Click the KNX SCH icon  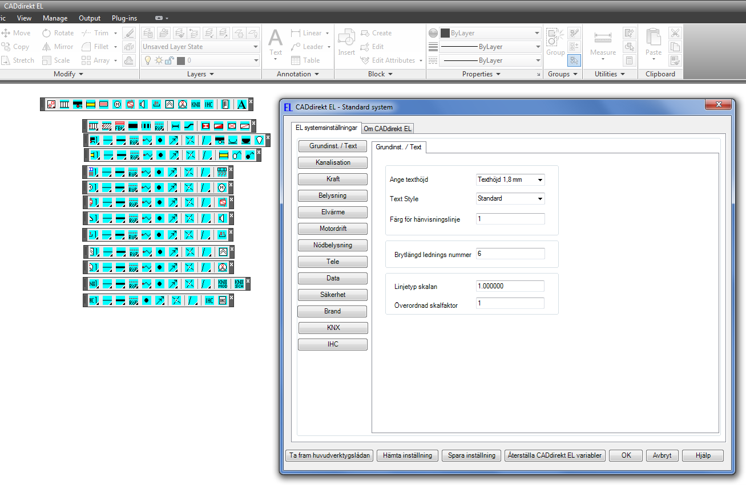[239, 284]
